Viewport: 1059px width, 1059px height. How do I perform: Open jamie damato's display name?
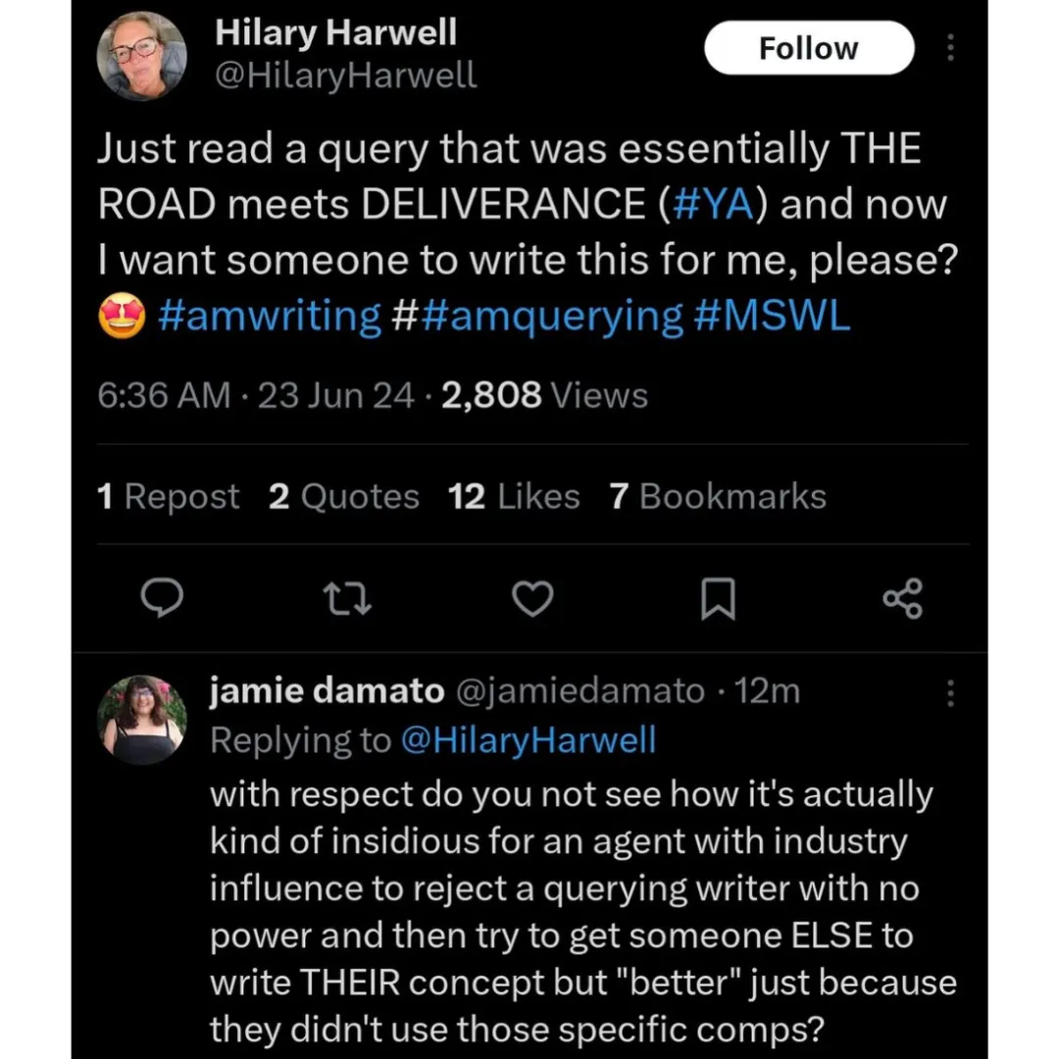click(x=327, y=691)
